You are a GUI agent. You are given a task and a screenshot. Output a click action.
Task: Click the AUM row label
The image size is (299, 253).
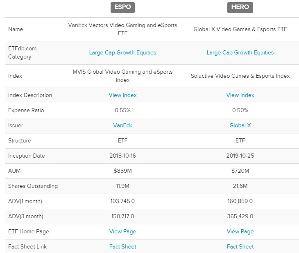tap(14, 171)
